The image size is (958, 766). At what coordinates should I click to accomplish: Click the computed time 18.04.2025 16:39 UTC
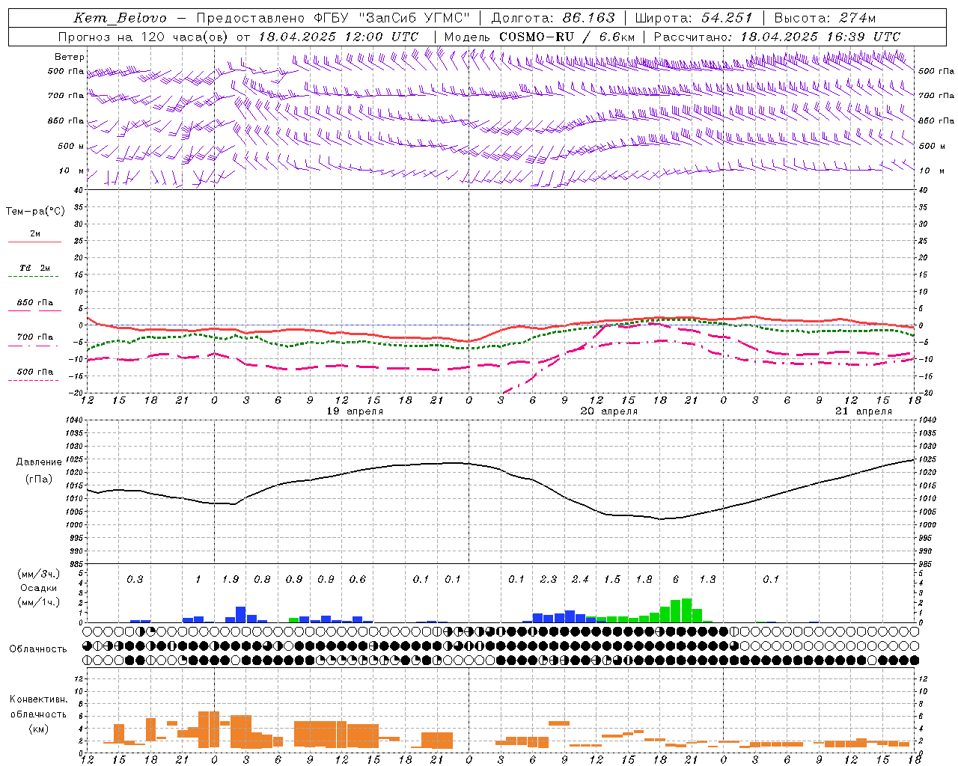[820, 37]
